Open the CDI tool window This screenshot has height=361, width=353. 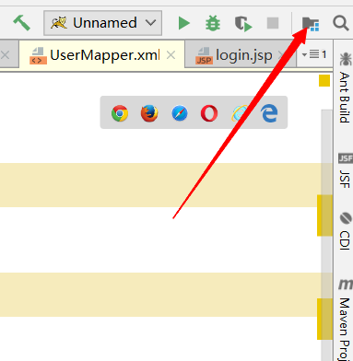pyautogui.click(x=345, y=231)
